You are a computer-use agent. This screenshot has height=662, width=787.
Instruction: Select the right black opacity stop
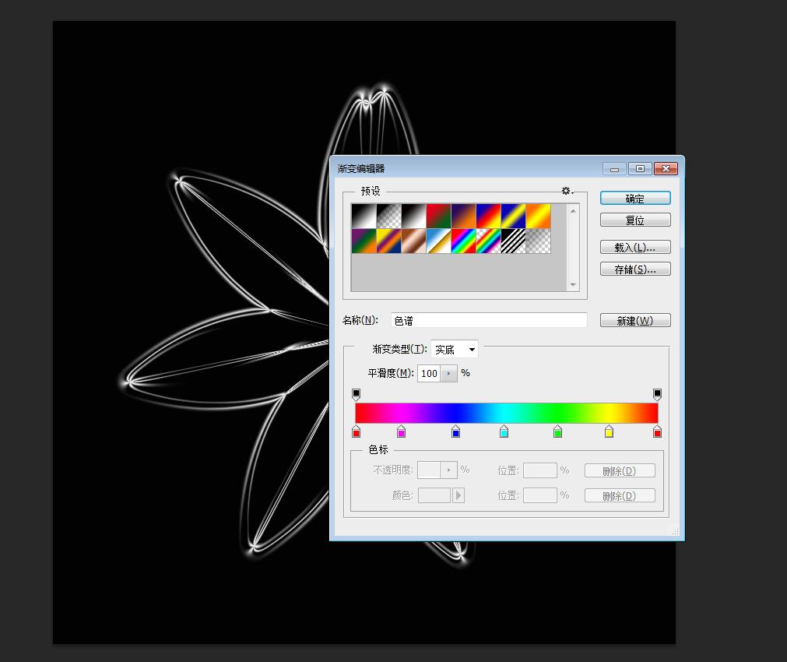click(657, 394)
